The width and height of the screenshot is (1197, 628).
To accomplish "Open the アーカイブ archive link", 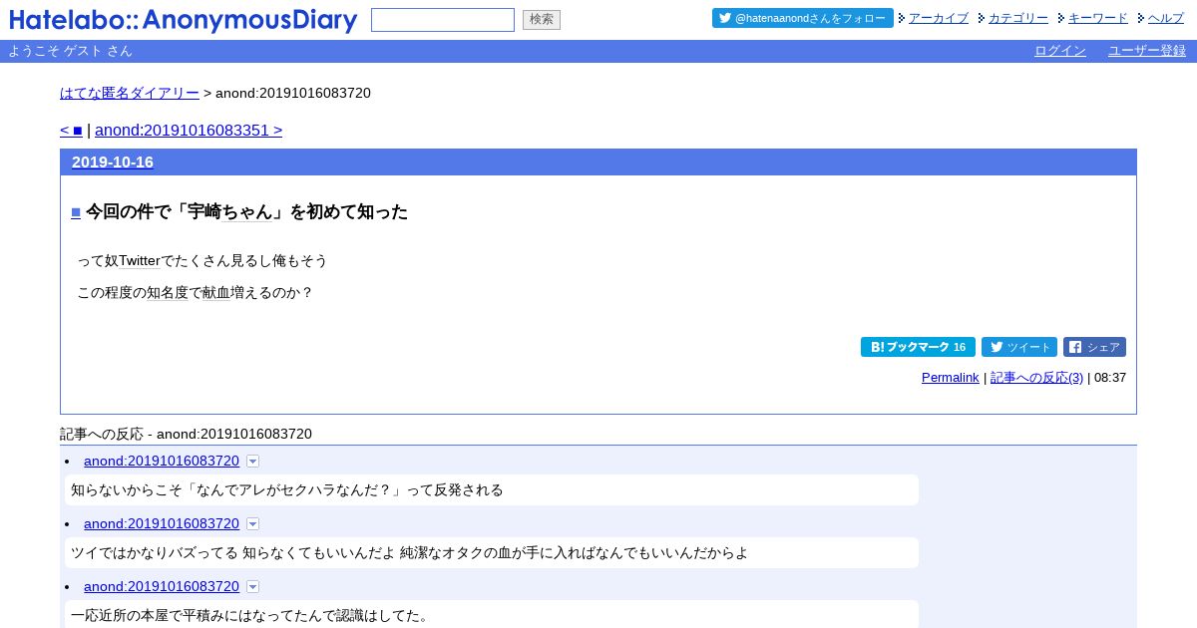I will [939, 18].
